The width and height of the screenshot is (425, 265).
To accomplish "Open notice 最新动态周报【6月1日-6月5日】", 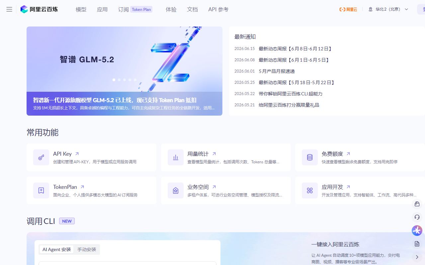I will point(294,60).
